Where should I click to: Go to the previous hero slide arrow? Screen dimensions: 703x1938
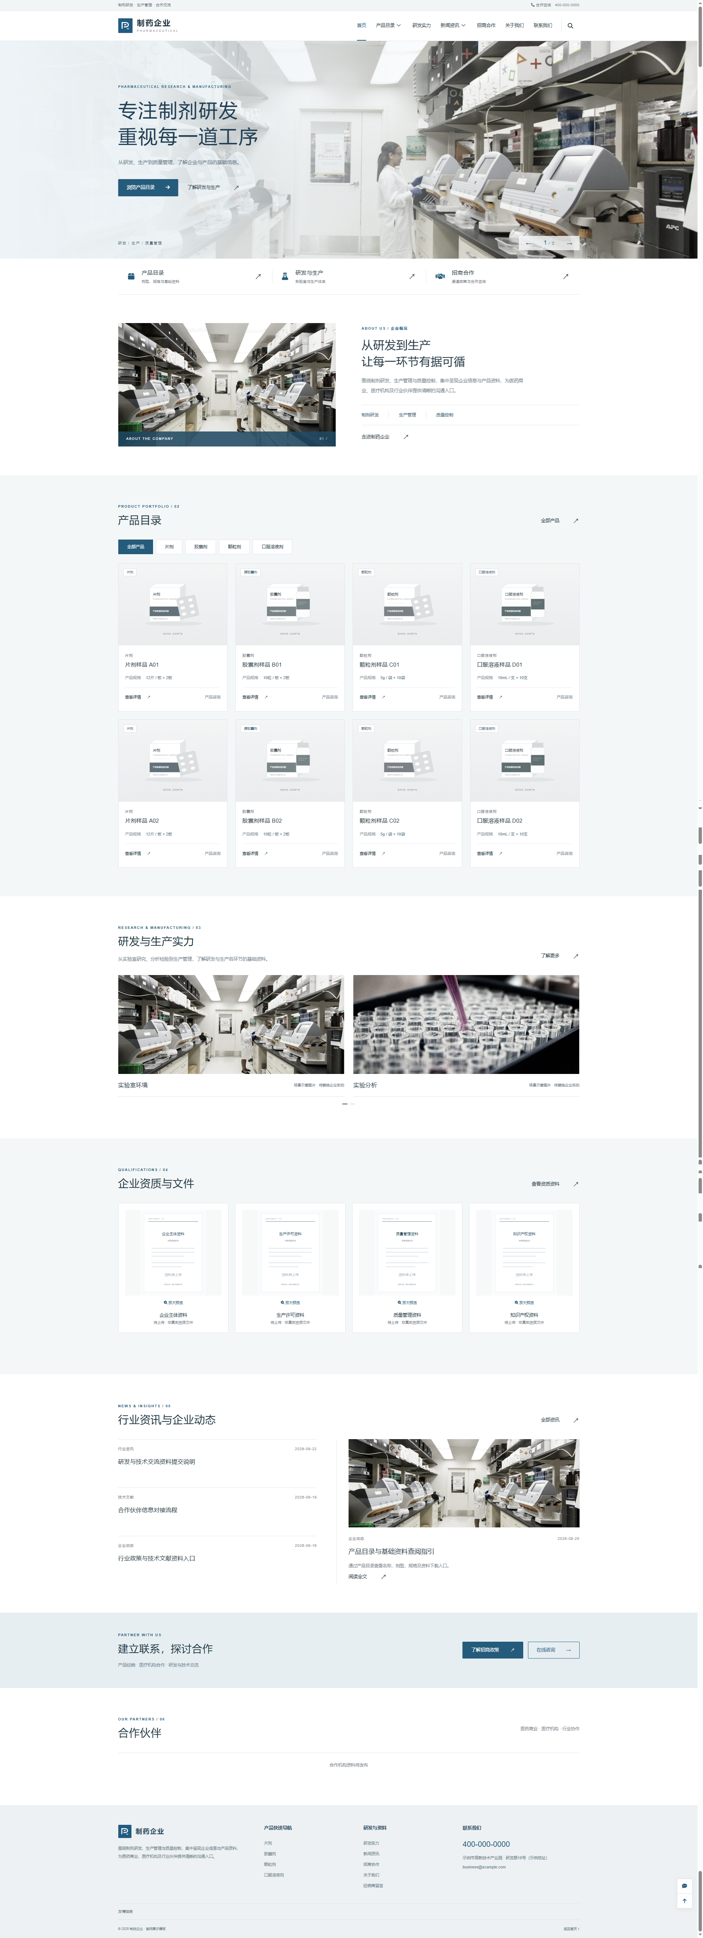(529, 243)
